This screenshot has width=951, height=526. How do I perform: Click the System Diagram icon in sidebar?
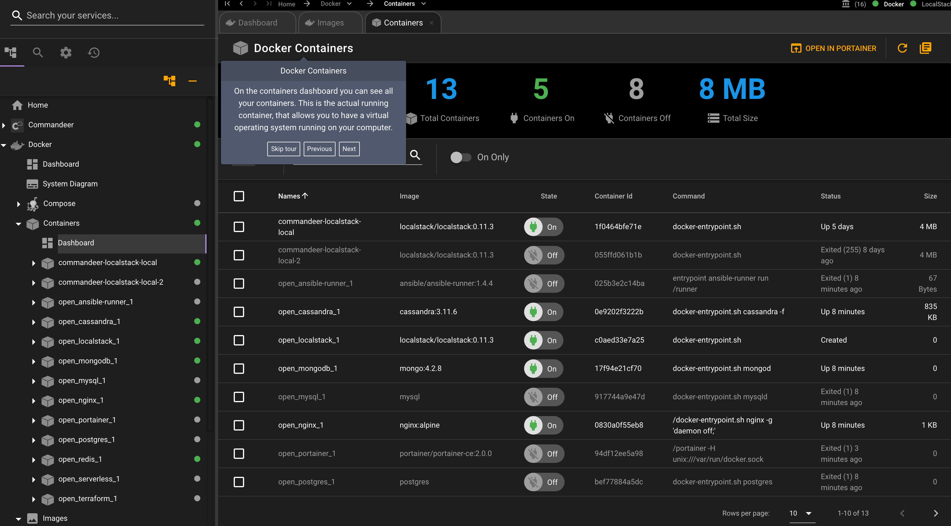click(32, 184)
